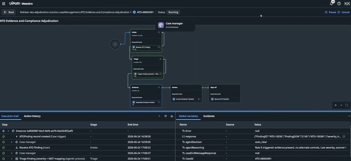The image size is (351, 161).
Task: Click the Intake stage completed status icon
Action: pos(159,33)
